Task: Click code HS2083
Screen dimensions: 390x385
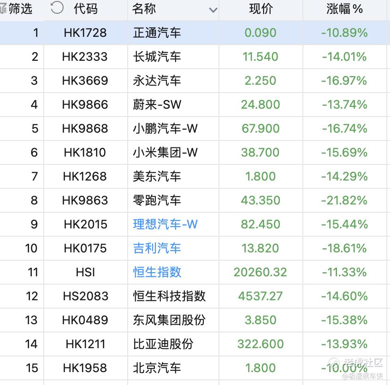Action: (86, 296)
